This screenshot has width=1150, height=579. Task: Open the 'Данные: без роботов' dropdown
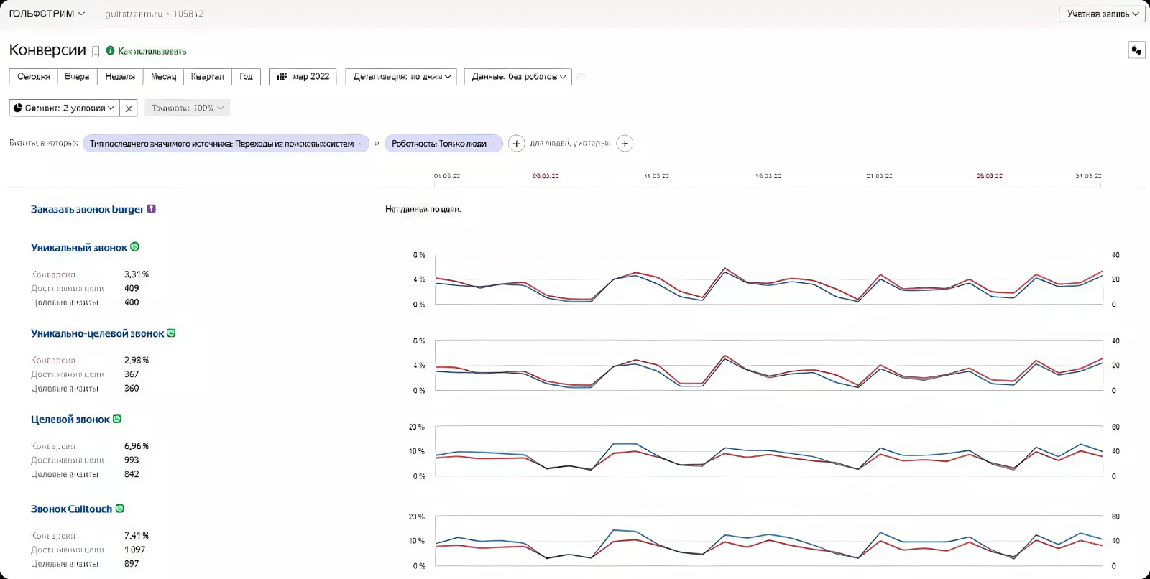pyautogui.click(x=518, y=77)
